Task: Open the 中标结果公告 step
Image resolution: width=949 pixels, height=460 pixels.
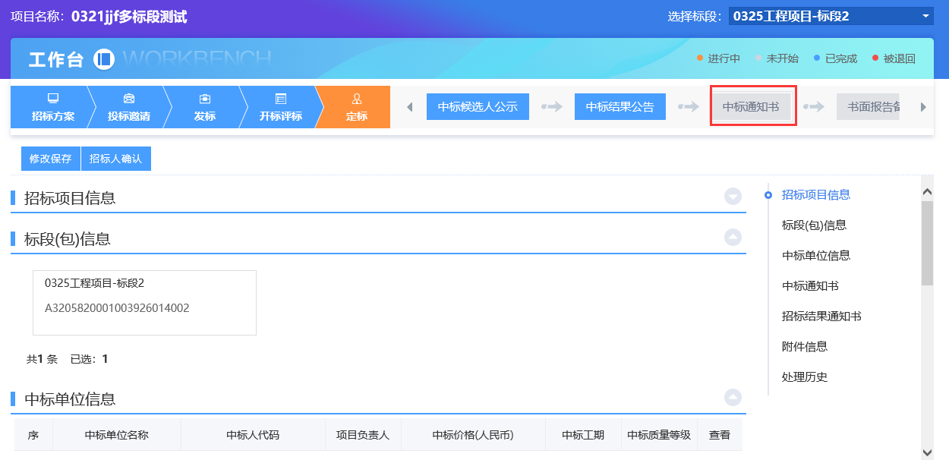Action: pos(620,107)
